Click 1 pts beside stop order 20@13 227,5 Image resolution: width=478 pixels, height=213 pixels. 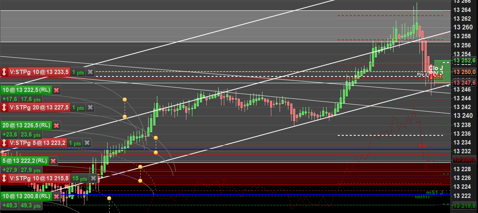coord(78,107)
